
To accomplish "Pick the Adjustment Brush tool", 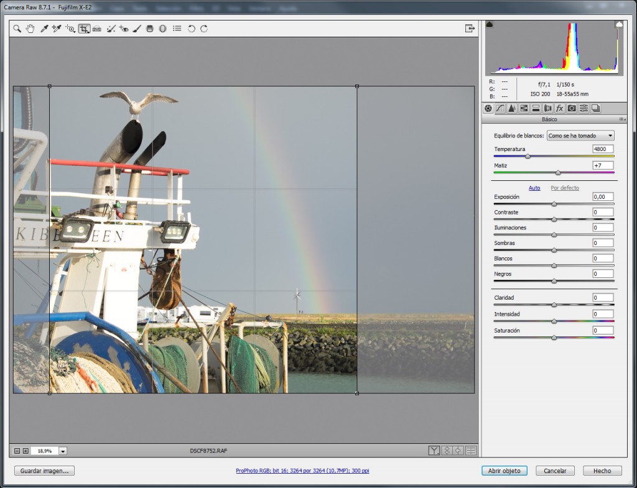I will coord(137,29).
